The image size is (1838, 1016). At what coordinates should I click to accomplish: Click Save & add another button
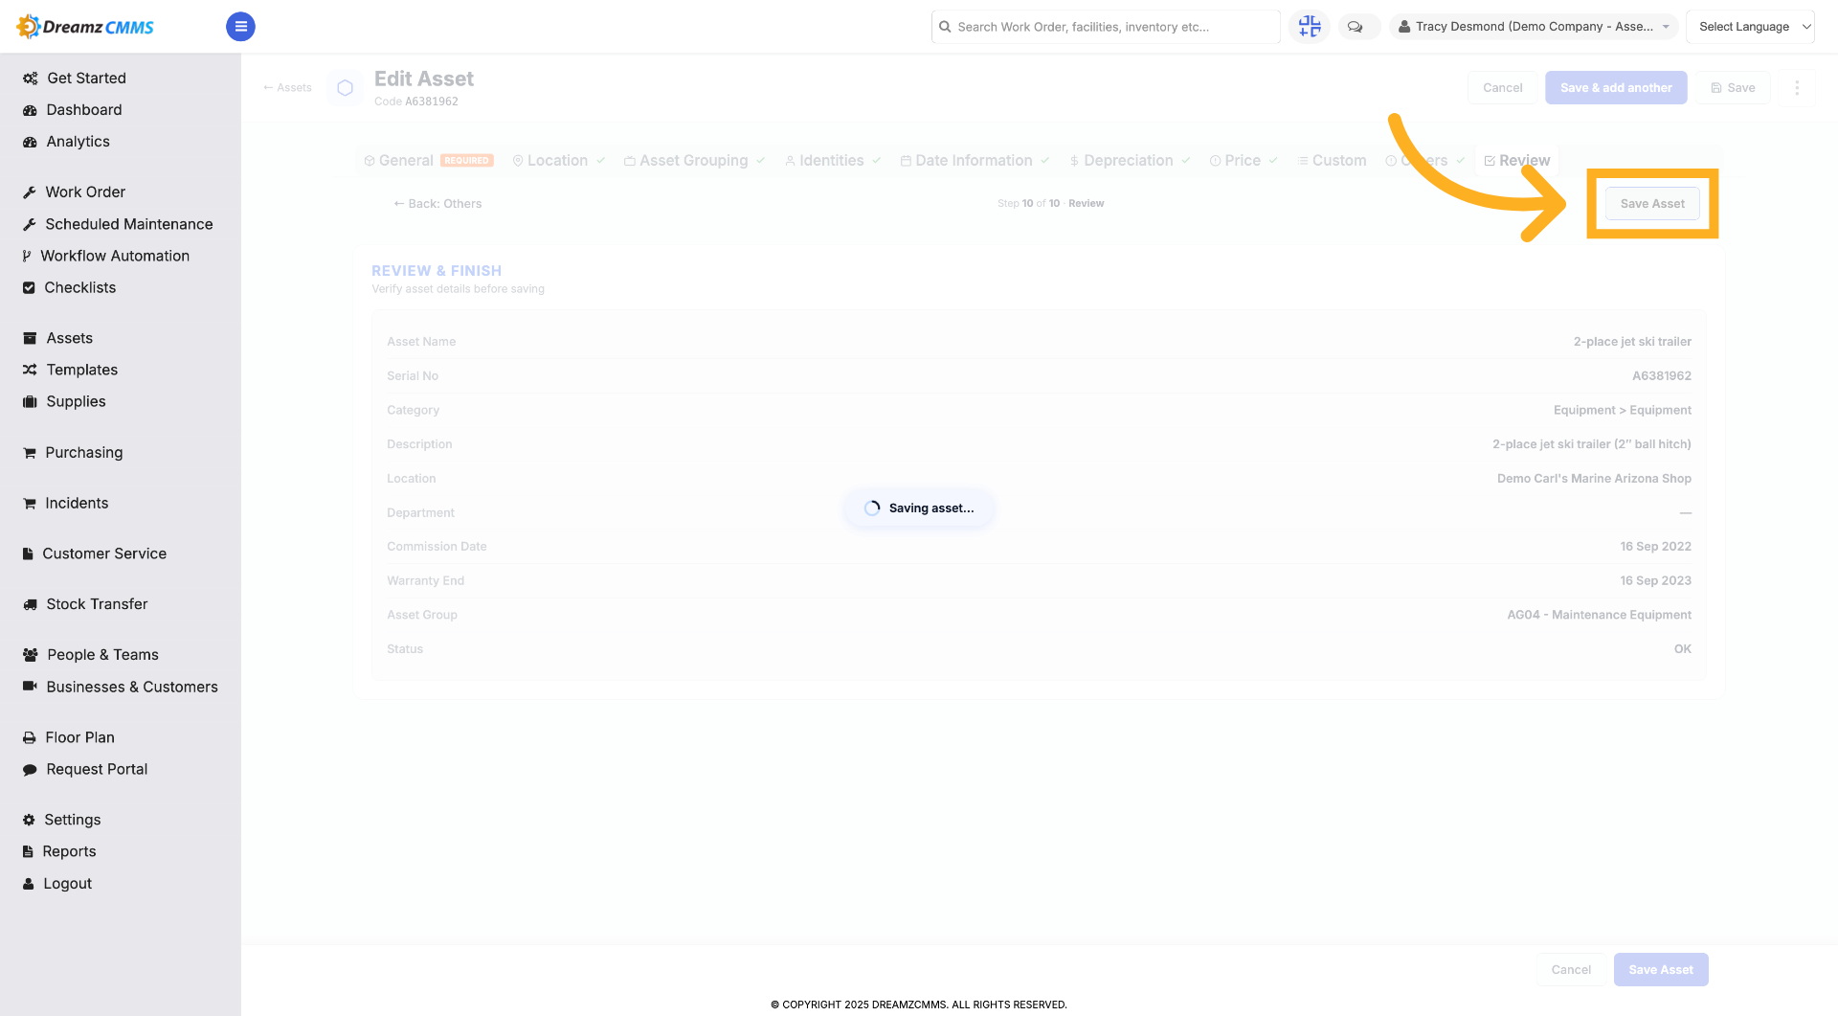click(x=1616, y=87)
